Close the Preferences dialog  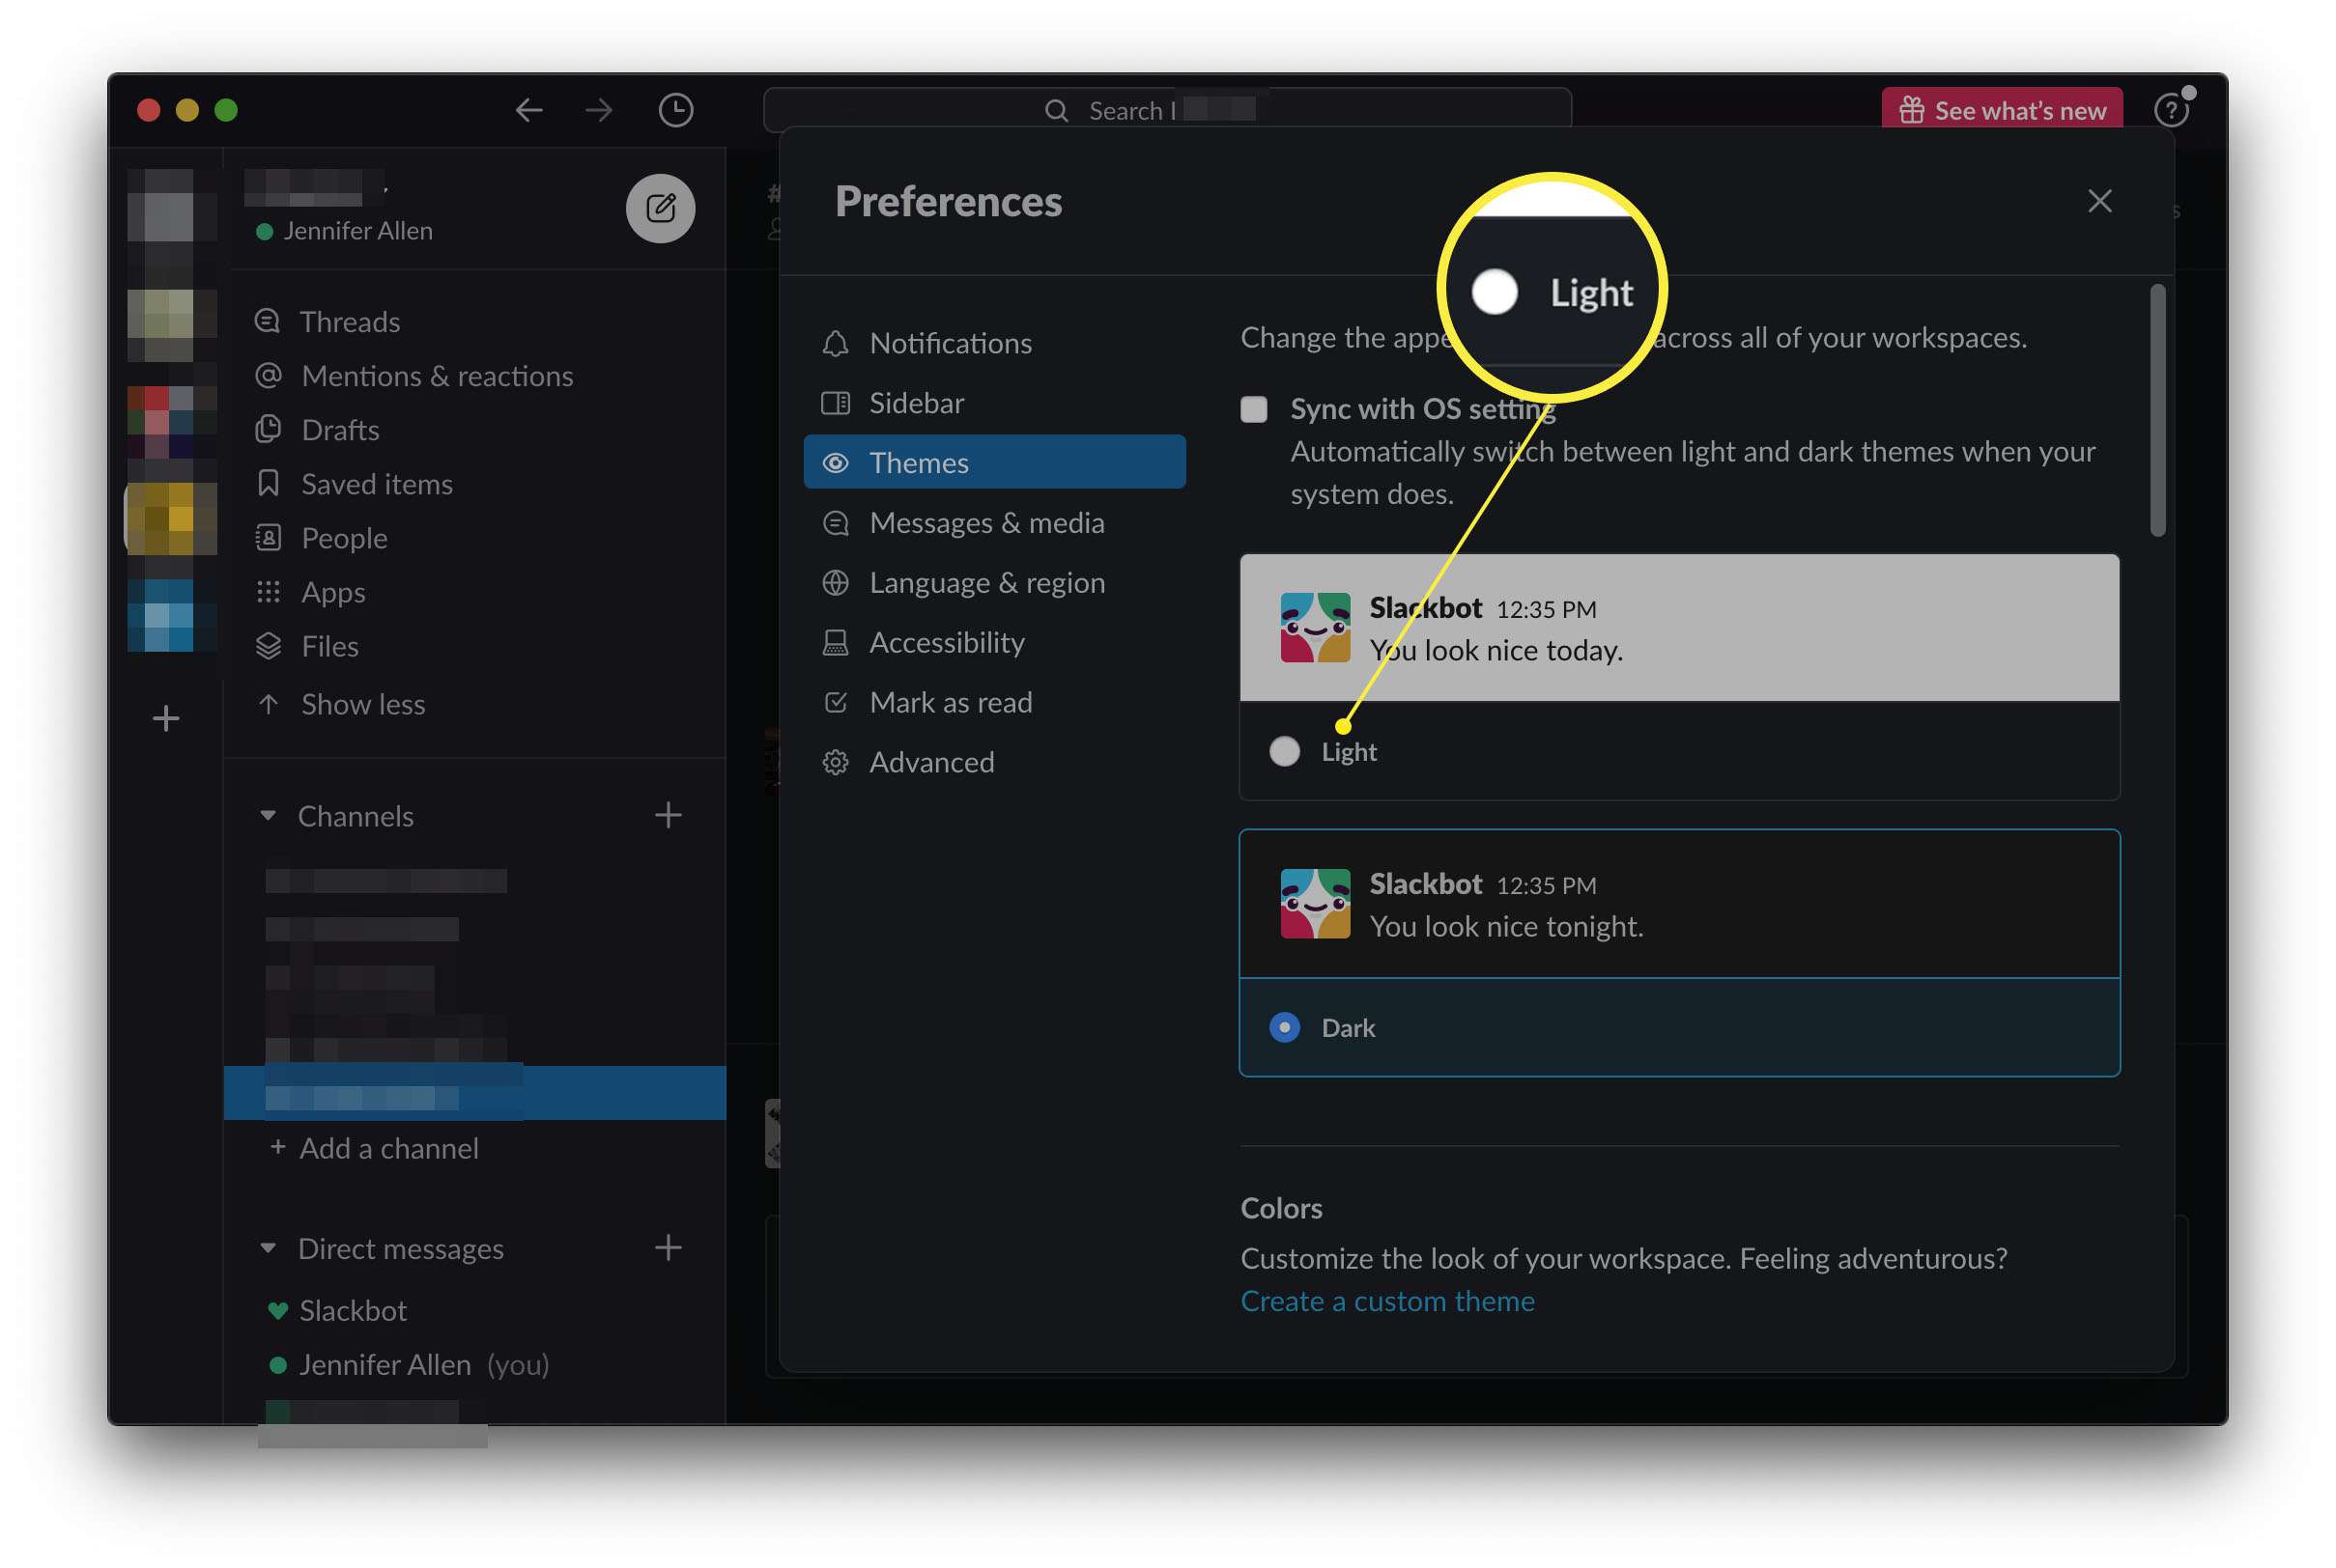[2100, 201]
